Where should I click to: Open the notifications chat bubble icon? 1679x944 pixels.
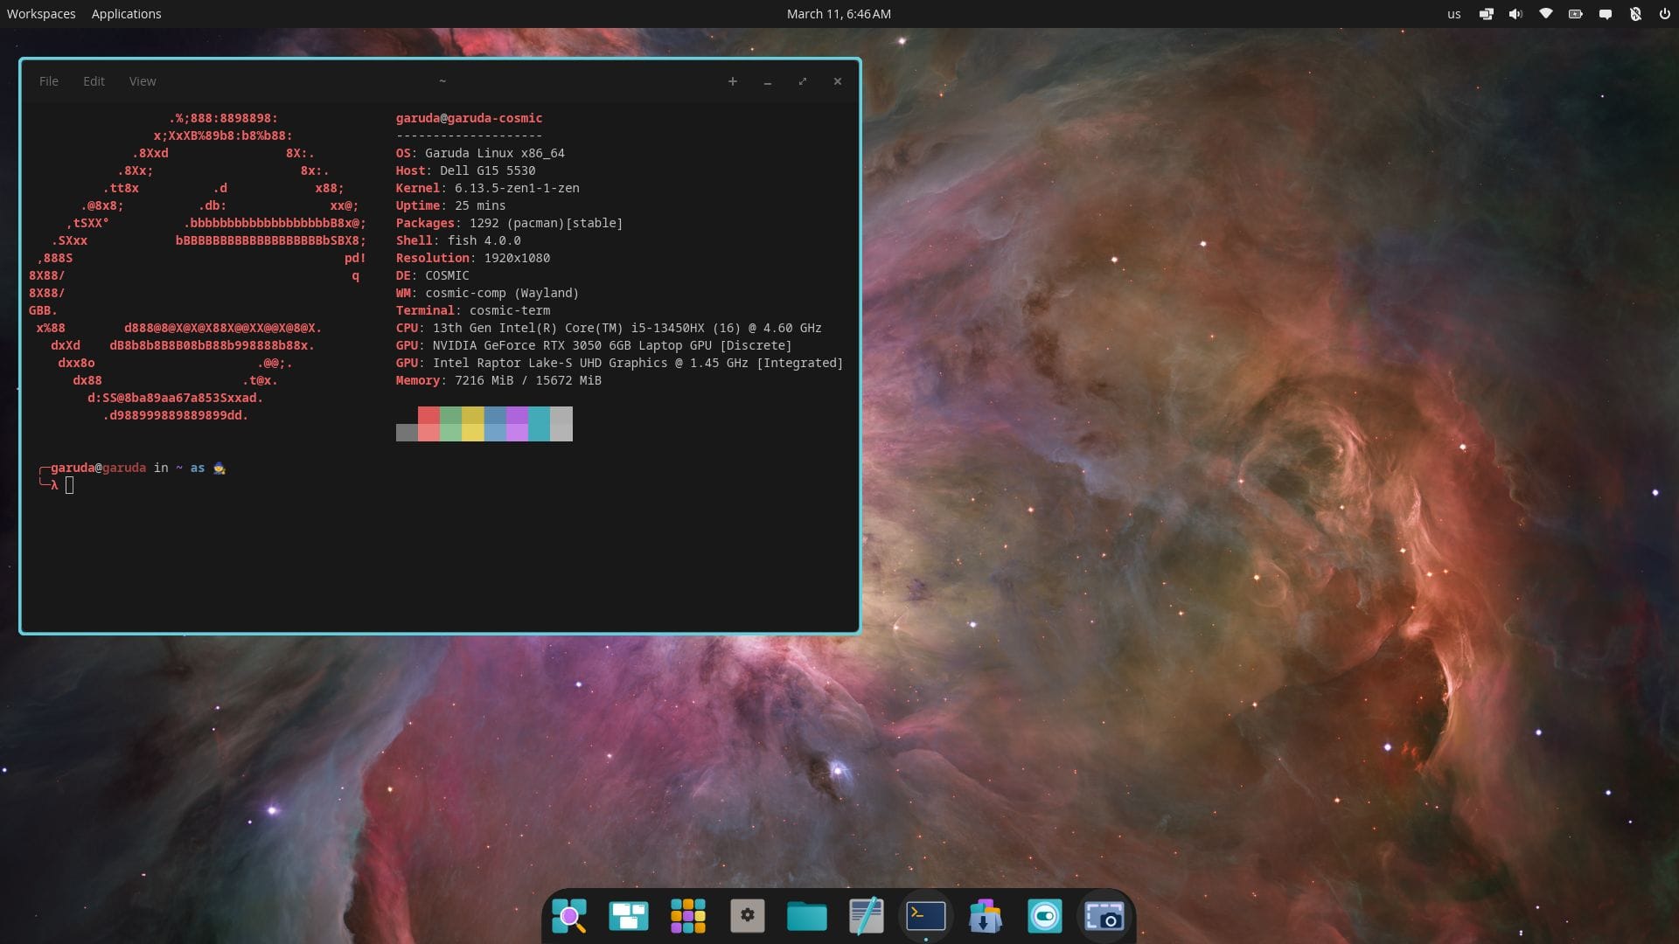click(x=1605, y=14)
